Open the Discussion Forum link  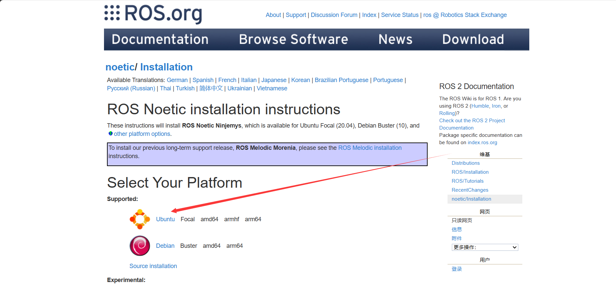coord(334,15)
